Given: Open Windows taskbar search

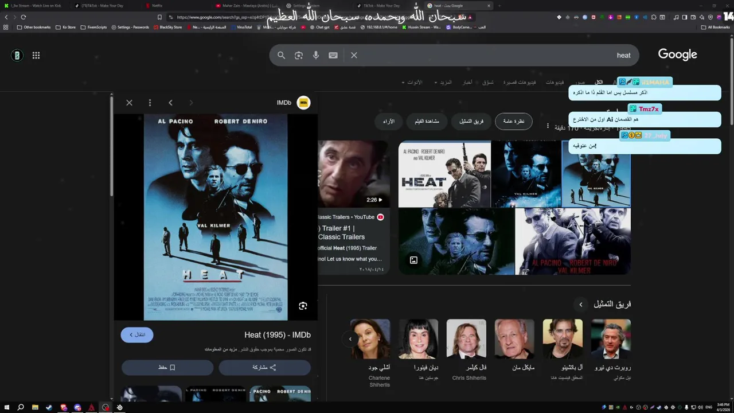Looking at the screenshot, I should click(x=21, y=407).
